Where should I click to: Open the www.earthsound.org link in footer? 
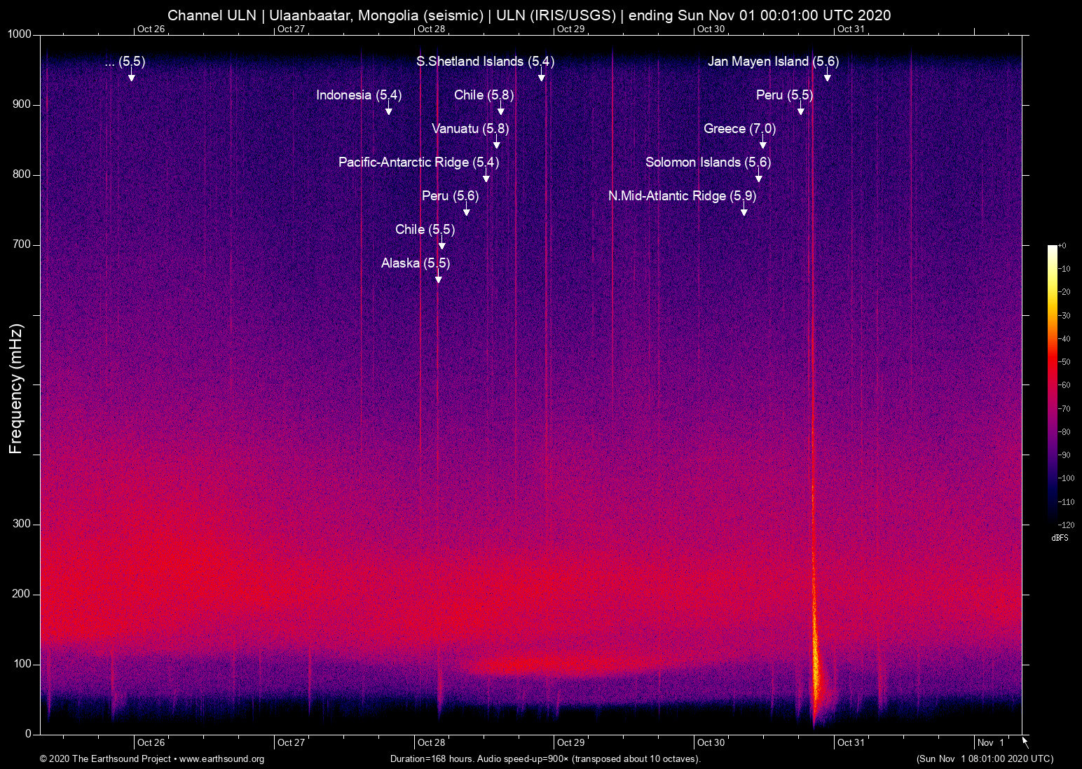[x=221, y=759]
